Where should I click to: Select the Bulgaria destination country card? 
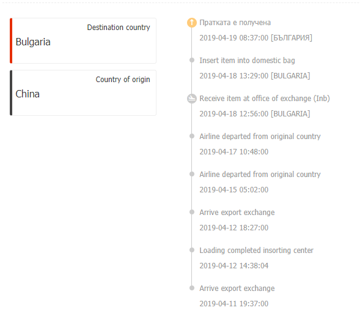coord(83,40)
